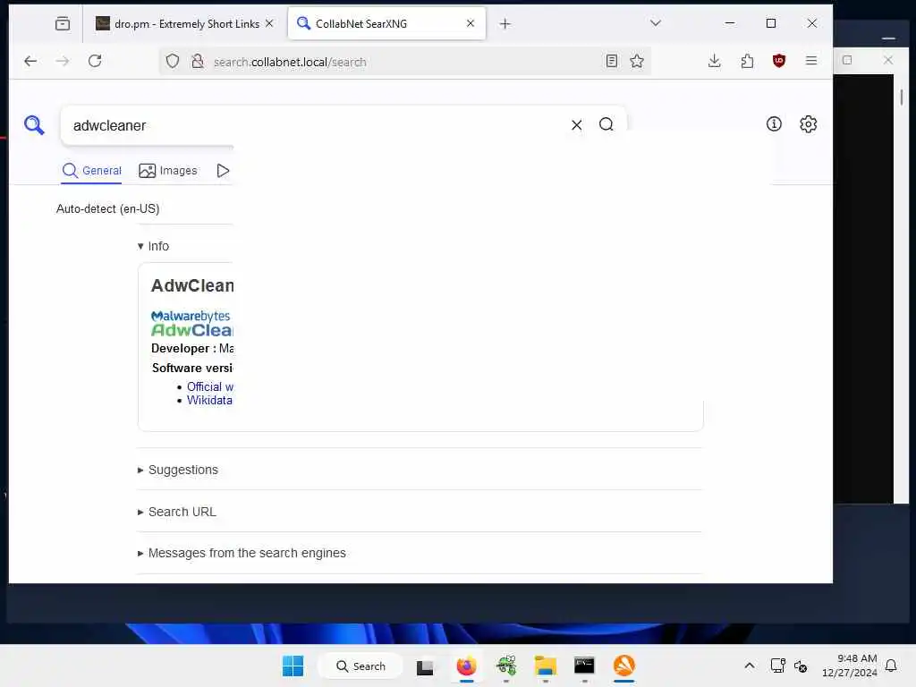Close the CollabNet SearXNG tab
Image resolution: width=916 pixels, height=687 pixels.
coord(471,23)
